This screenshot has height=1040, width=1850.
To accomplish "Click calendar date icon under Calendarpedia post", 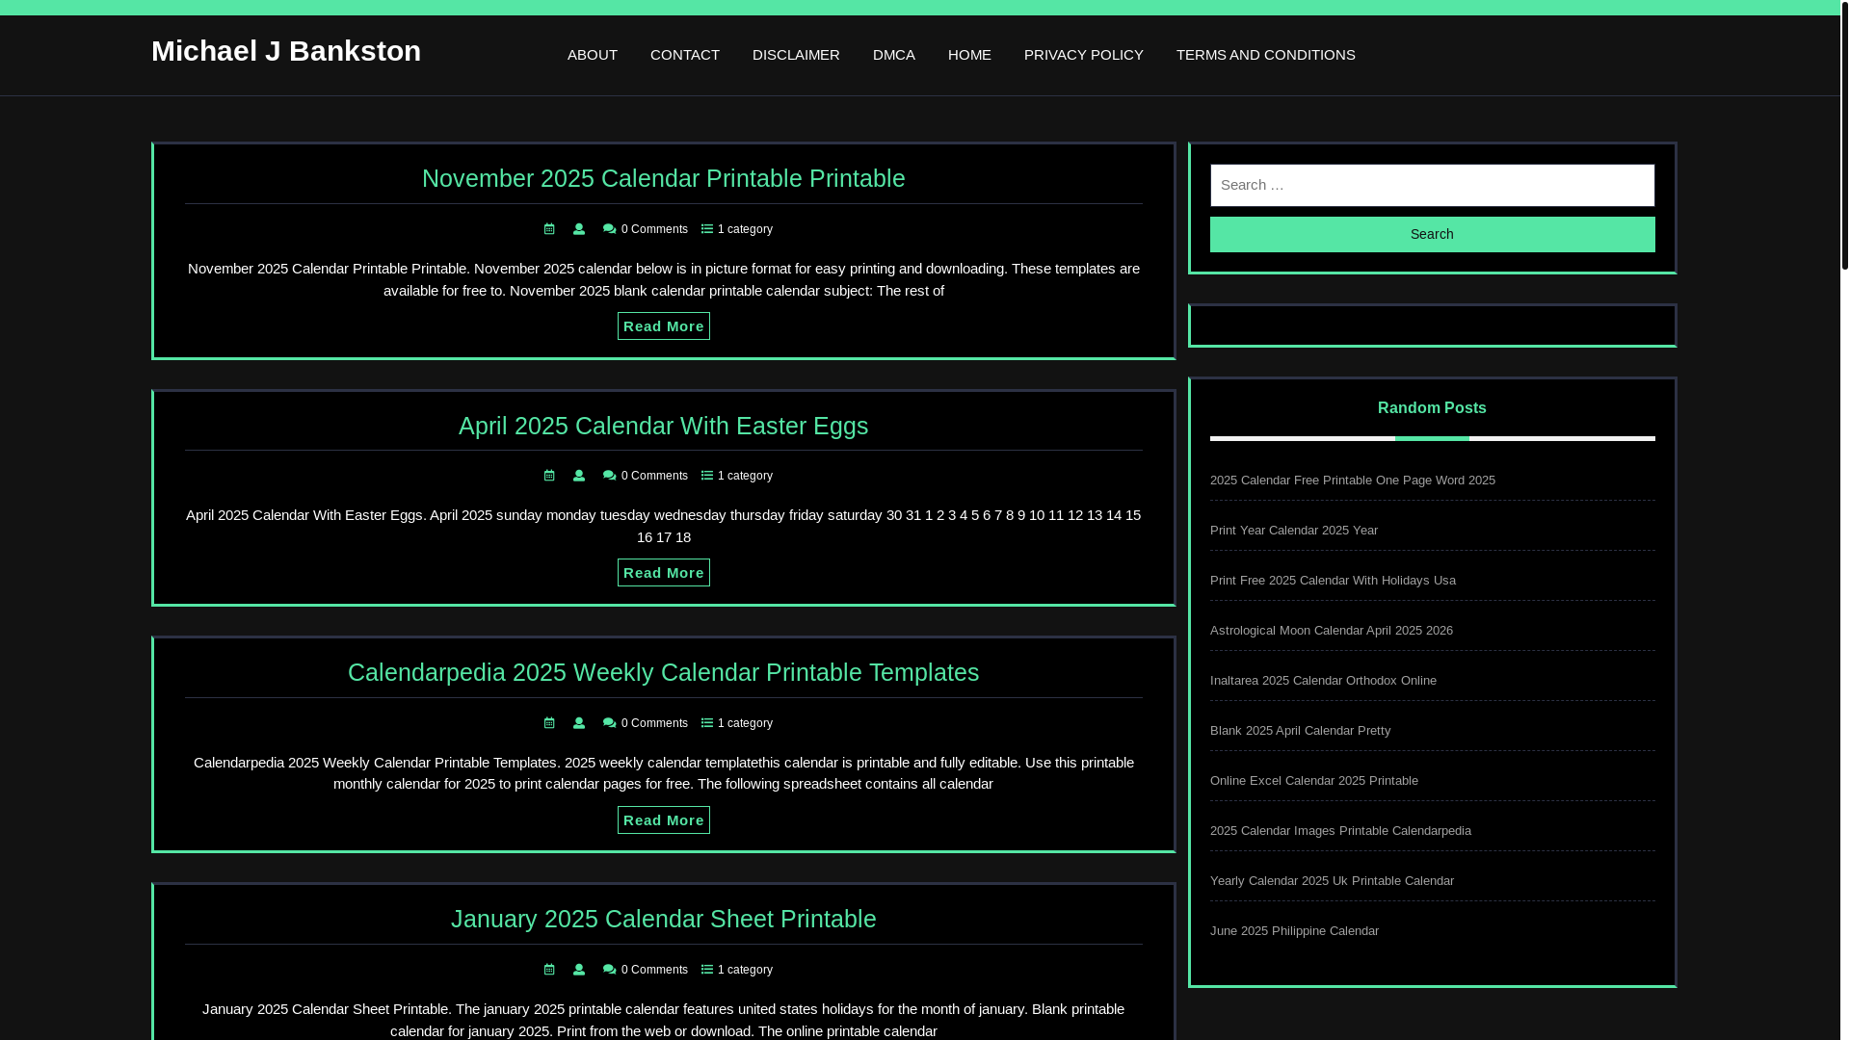I will pyautogui.click(x=549, y=723).
